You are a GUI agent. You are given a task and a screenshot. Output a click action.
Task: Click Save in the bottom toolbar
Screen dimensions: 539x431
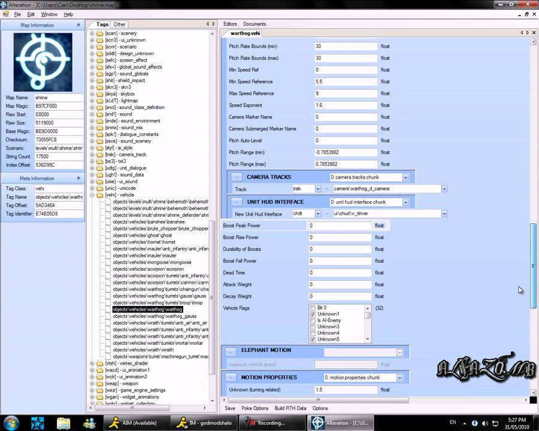pos(230,408)
